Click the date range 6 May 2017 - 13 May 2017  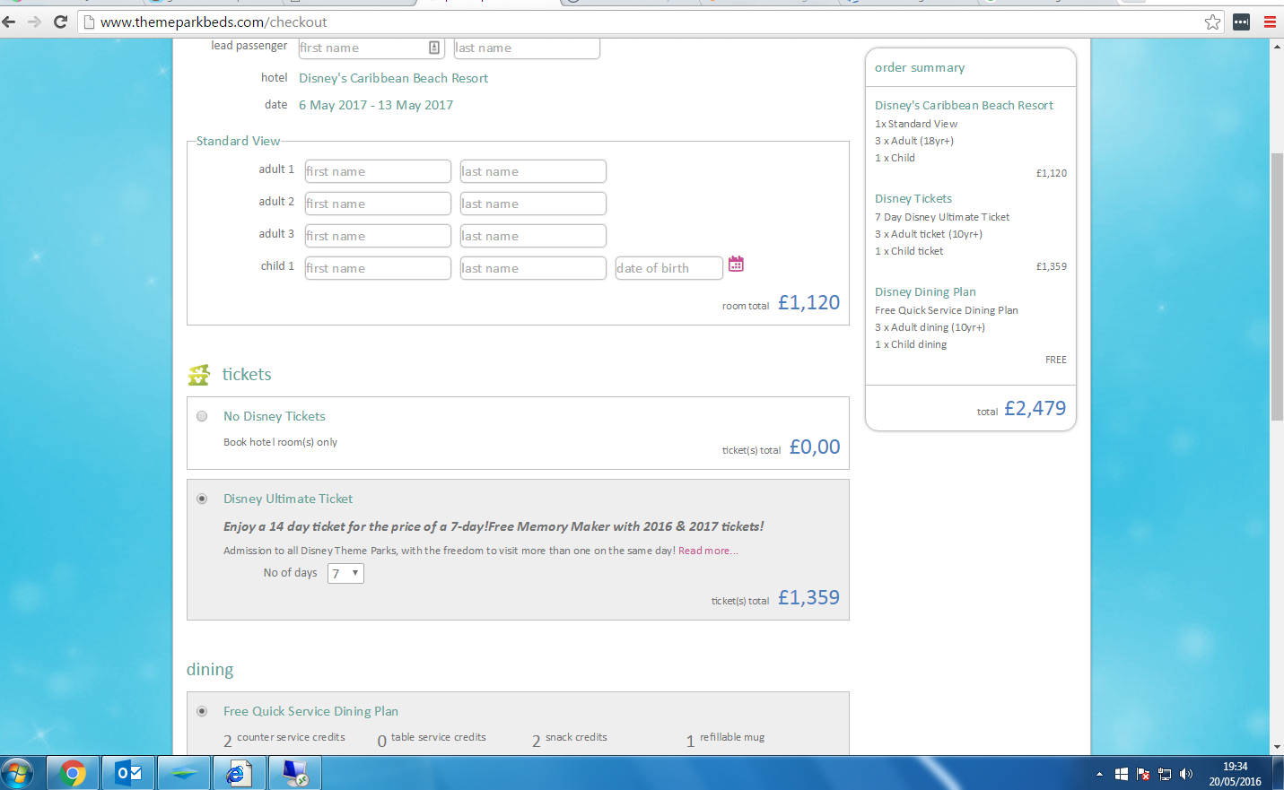376,105
